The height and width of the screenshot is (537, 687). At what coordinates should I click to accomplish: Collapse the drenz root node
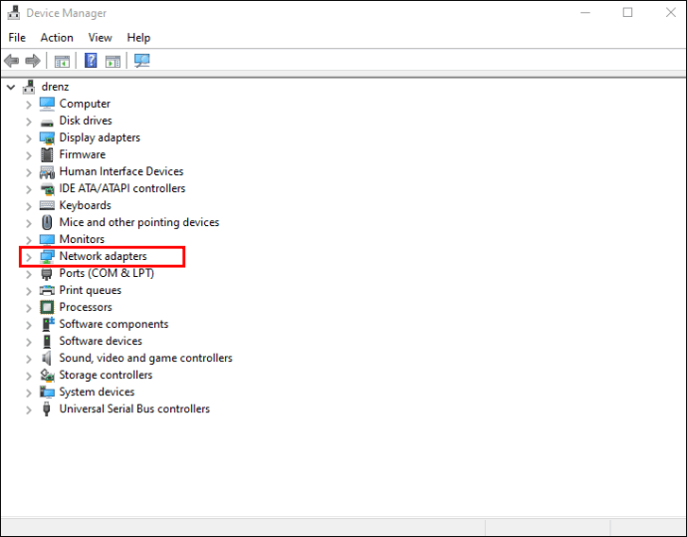click(x=11, y=88)
